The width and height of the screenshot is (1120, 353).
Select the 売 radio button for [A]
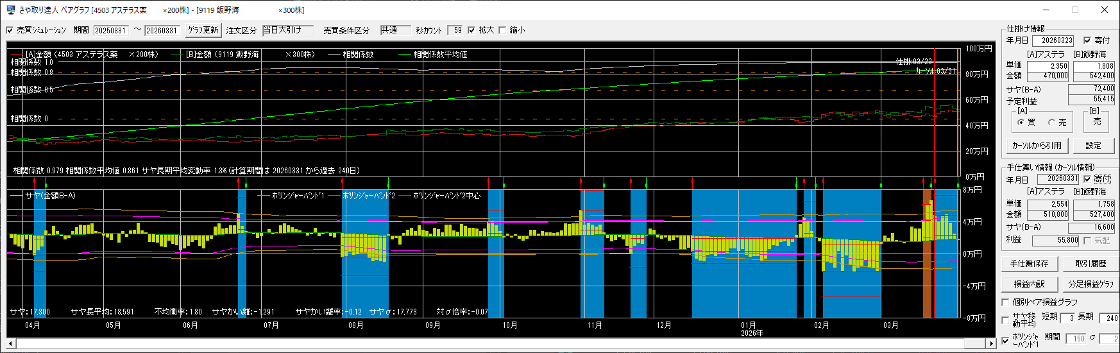point(1052,122)
